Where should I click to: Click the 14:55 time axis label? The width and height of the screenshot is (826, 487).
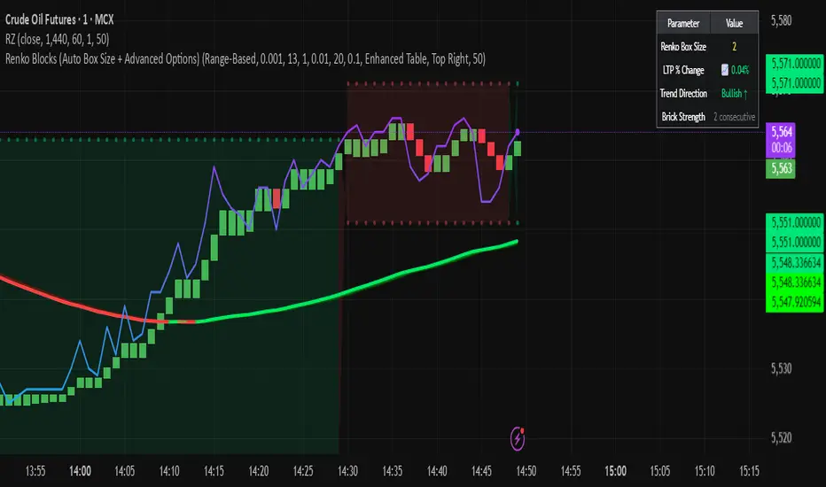[571, 471]
